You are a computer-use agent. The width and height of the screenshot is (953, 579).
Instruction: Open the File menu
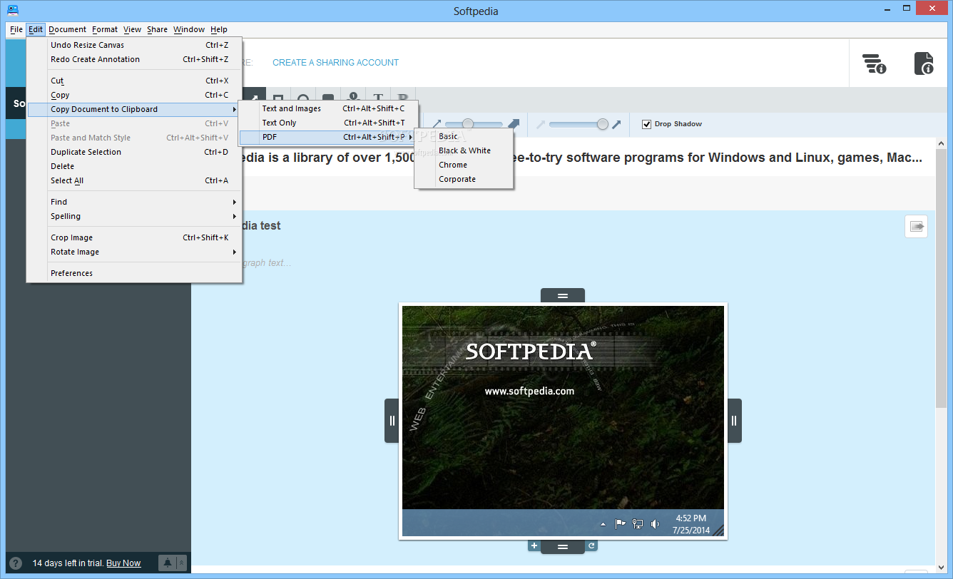coord(16,29)
